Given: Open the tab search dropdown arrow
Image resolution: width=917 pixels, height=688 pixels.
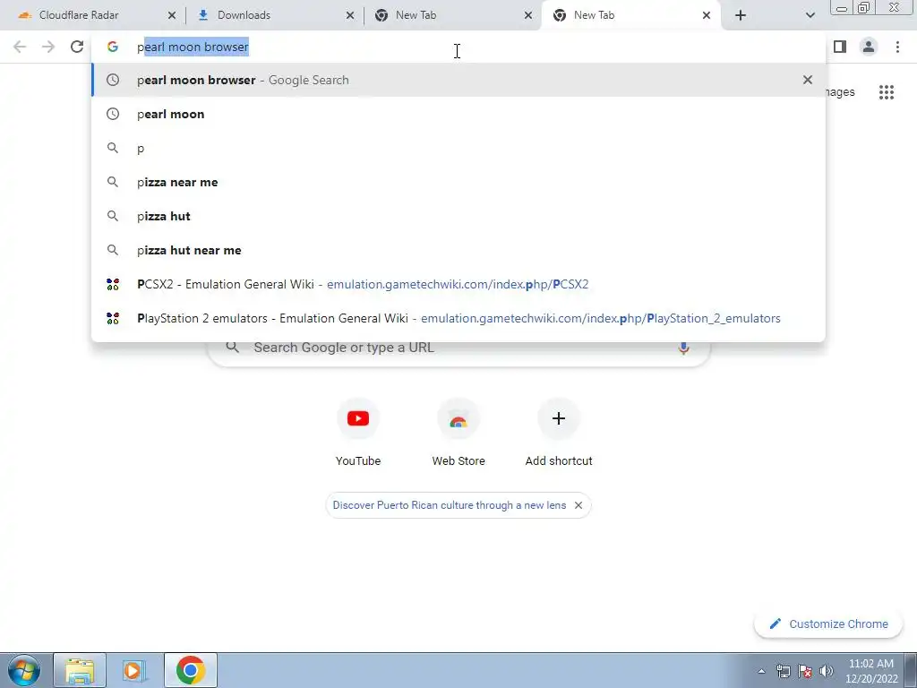Looking at the screenshot, I should coord(810,15).
